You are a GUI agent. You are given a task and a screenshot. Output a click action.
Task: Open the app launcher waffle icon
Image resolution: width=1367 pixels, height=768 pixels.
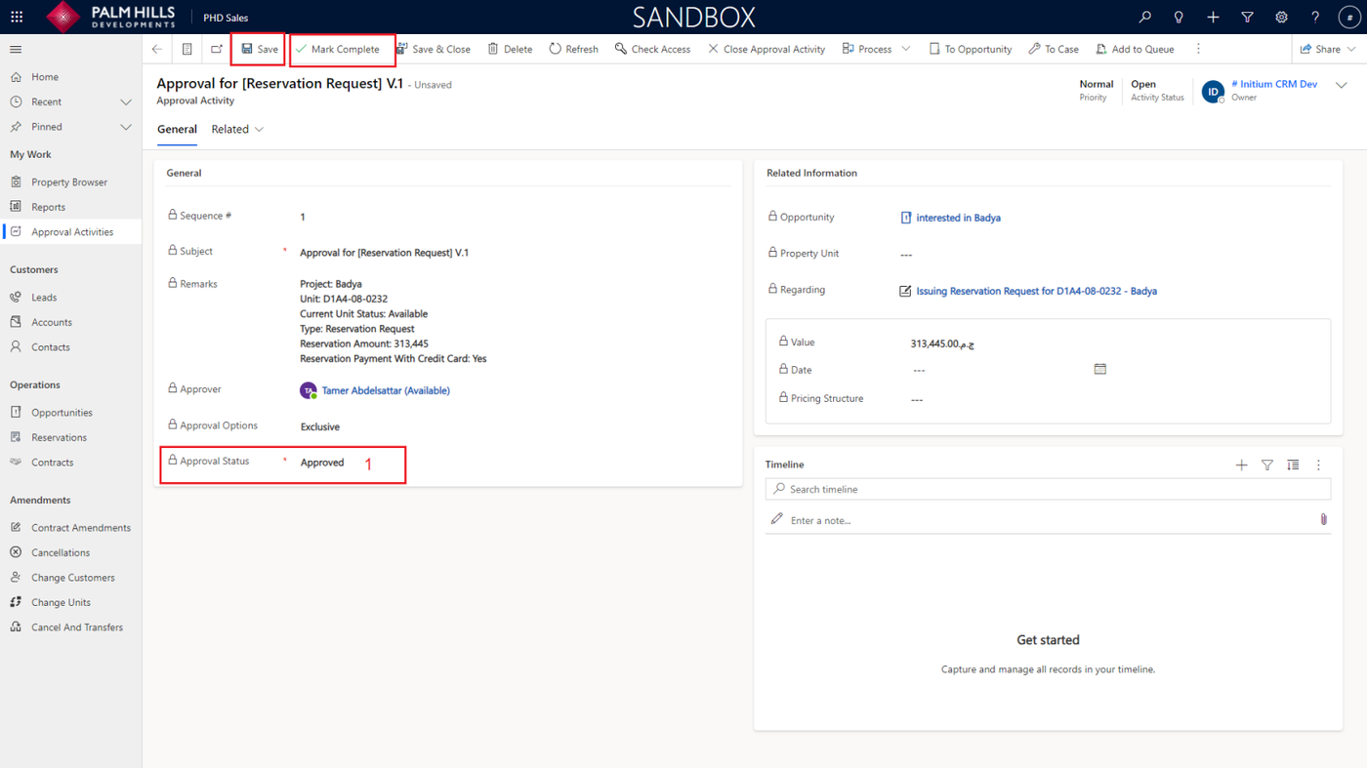[17, 18]
